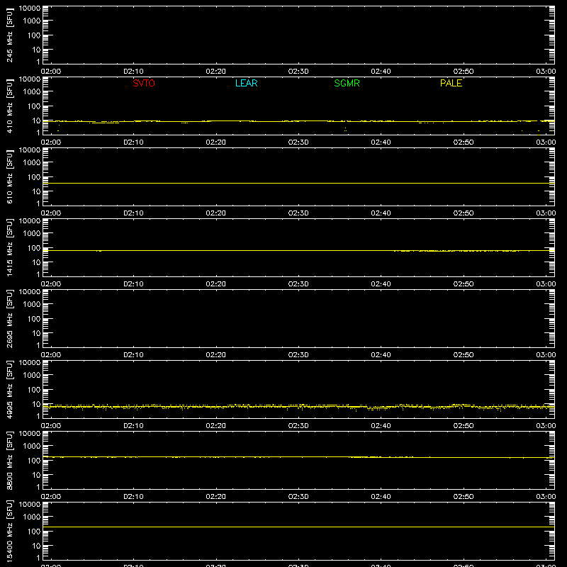Click 02:30 time label under the 8800 MHz panel
Screen dimensions: 567x567
(x=298, y=497)
